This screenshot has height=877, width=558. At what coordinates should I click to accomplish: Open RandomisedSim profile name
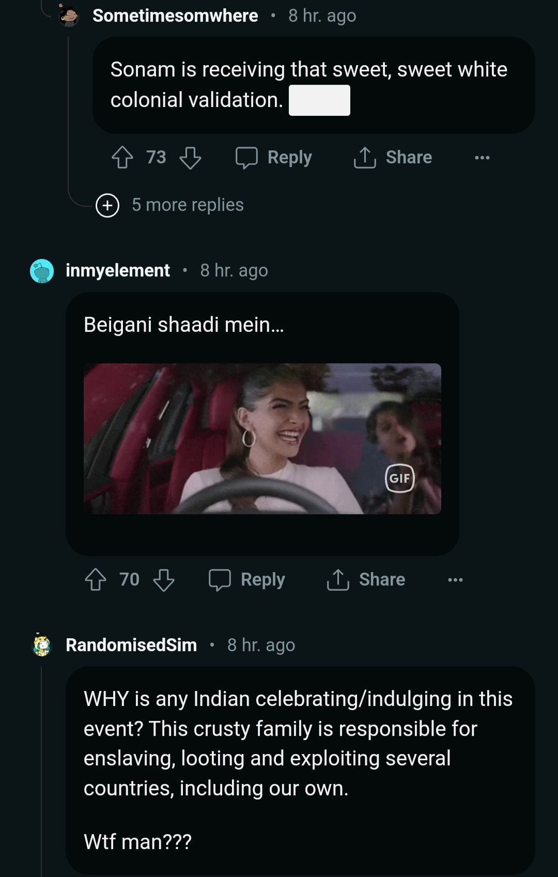[x=131, y=645]
